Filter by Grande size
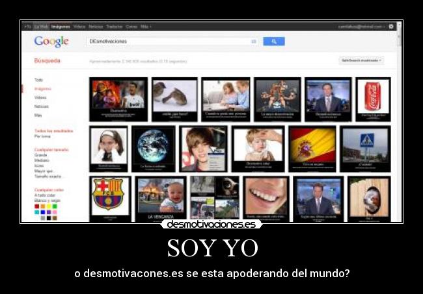423x294 pixels. point(41,155)
